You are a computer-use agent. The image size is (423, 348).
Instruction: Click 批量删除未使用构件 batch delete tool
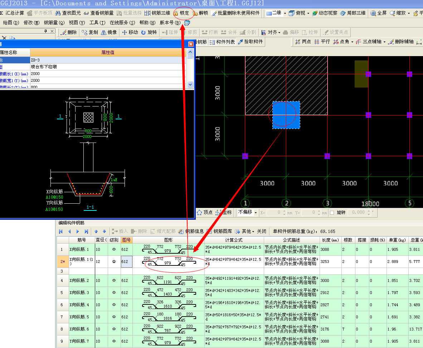tap(235, 13)
